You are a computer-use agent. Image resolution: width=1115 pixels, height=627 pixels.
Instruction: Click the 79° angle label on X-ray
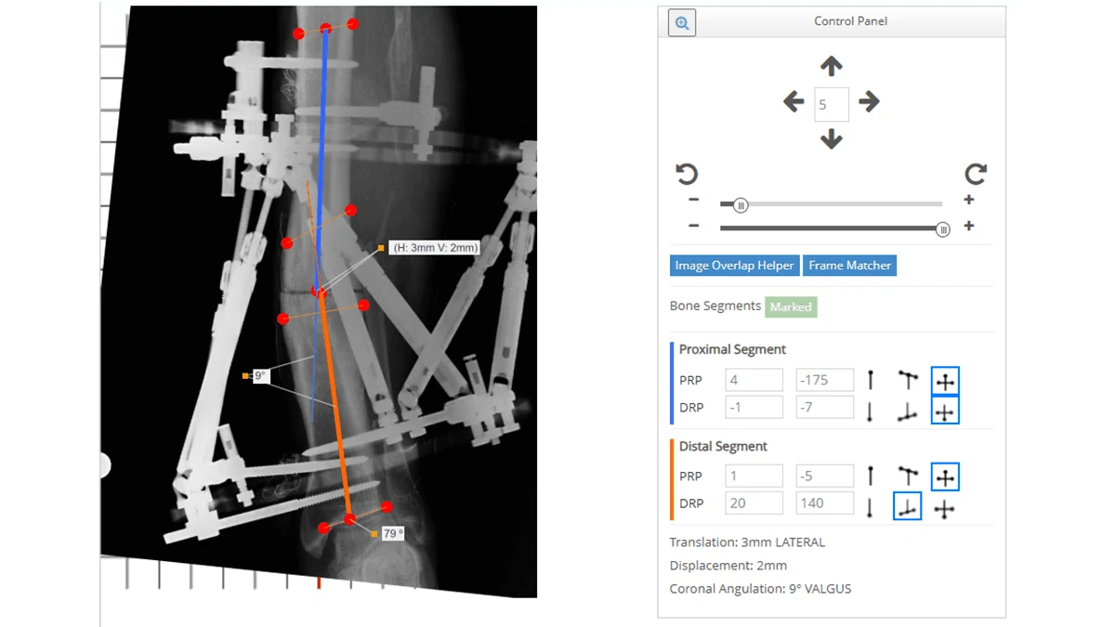point(393,534)
